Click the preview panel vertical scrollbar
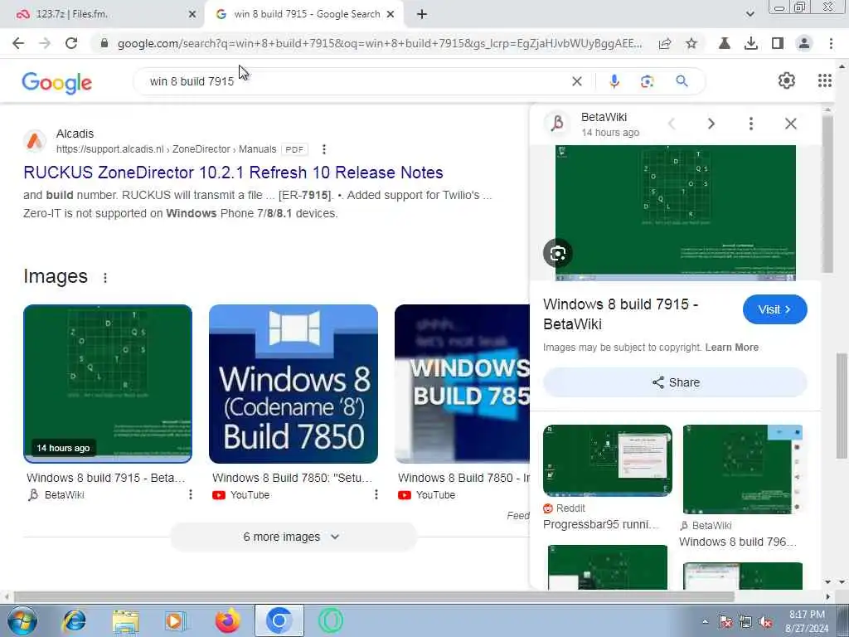The image size is (849, 637). click(x=827, y=192)
